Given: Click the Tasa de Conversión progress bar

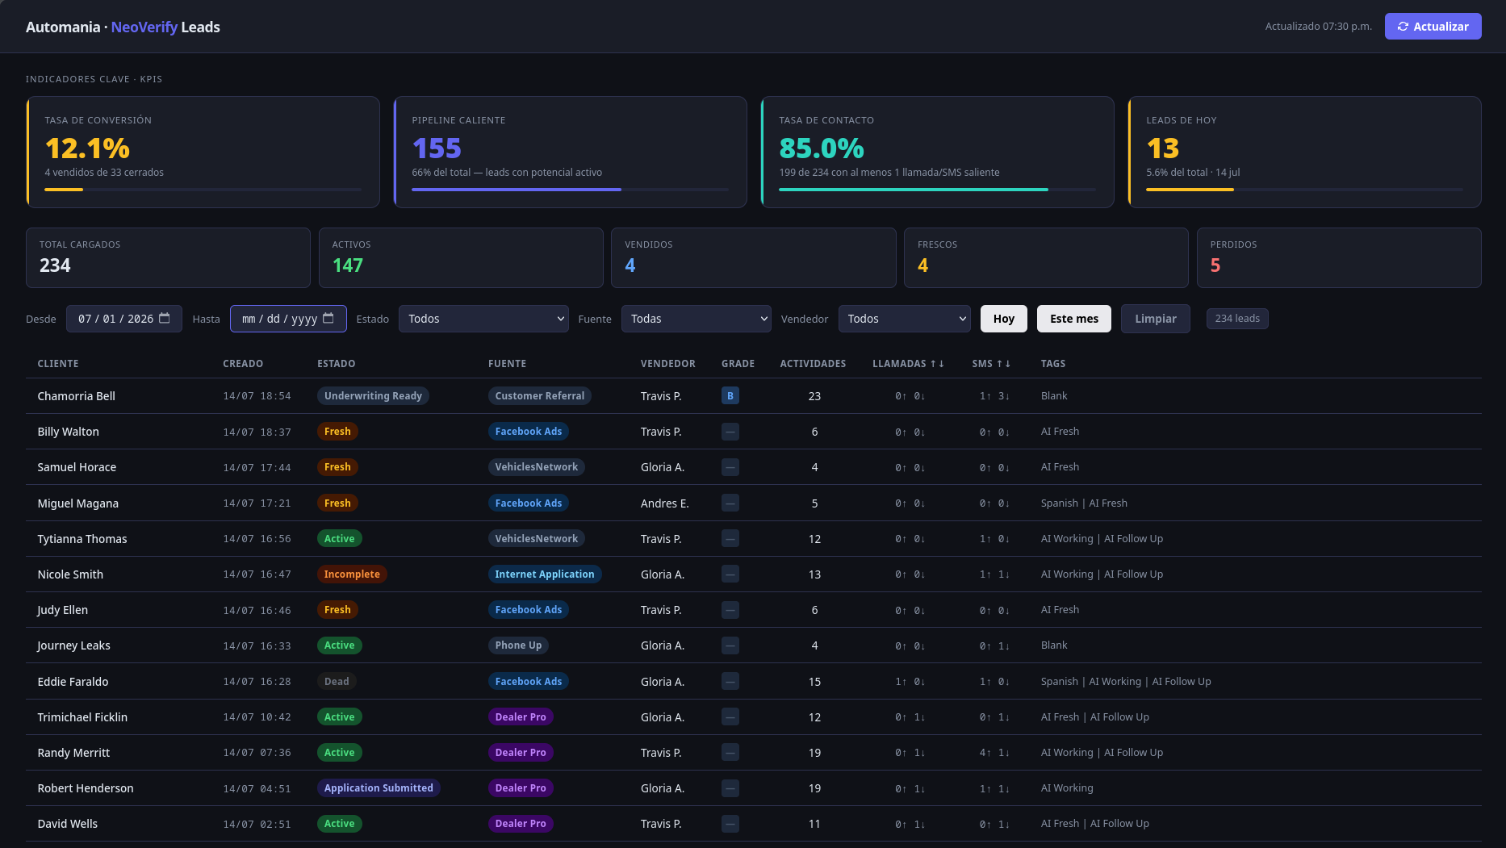Looking at the screenshot, I should point(203,190).
